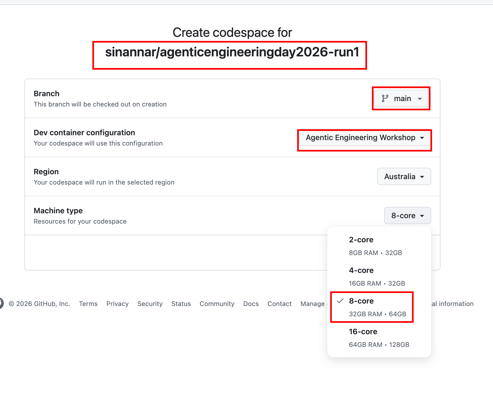
Task: Choose the checked 8-core option
Action: tap(379, 307)
